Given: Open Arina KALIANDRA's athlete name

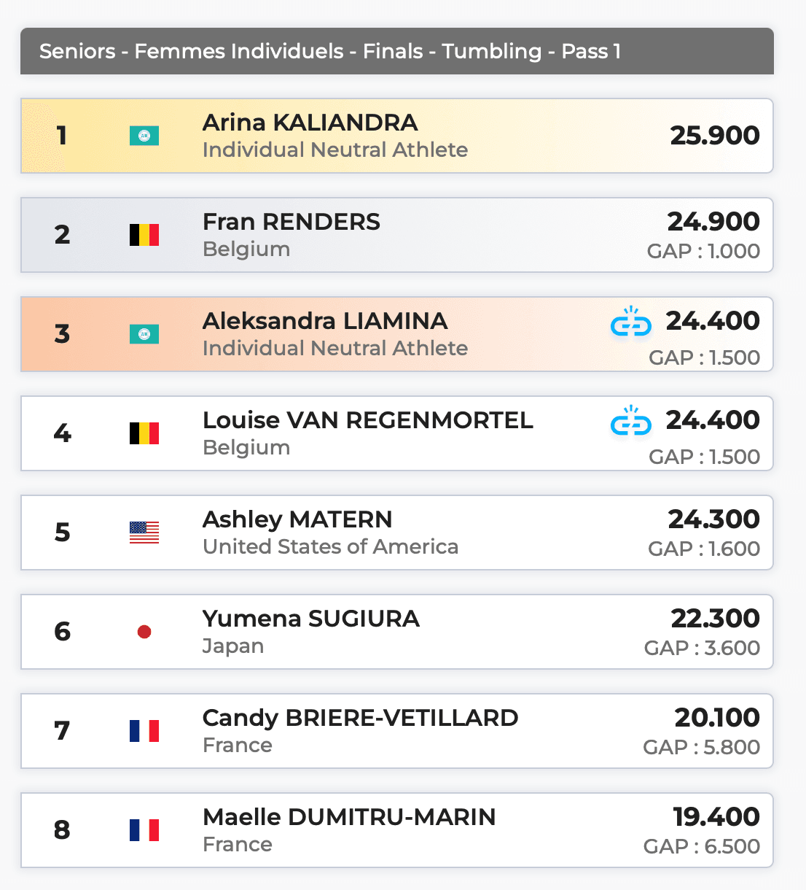Looking at the screenshot, I should [x=310, y=123].
